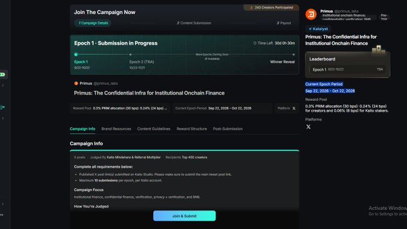Open the Content Guidelines tab
The width and height of the screenshot is (407, 229).
(154, 129)
